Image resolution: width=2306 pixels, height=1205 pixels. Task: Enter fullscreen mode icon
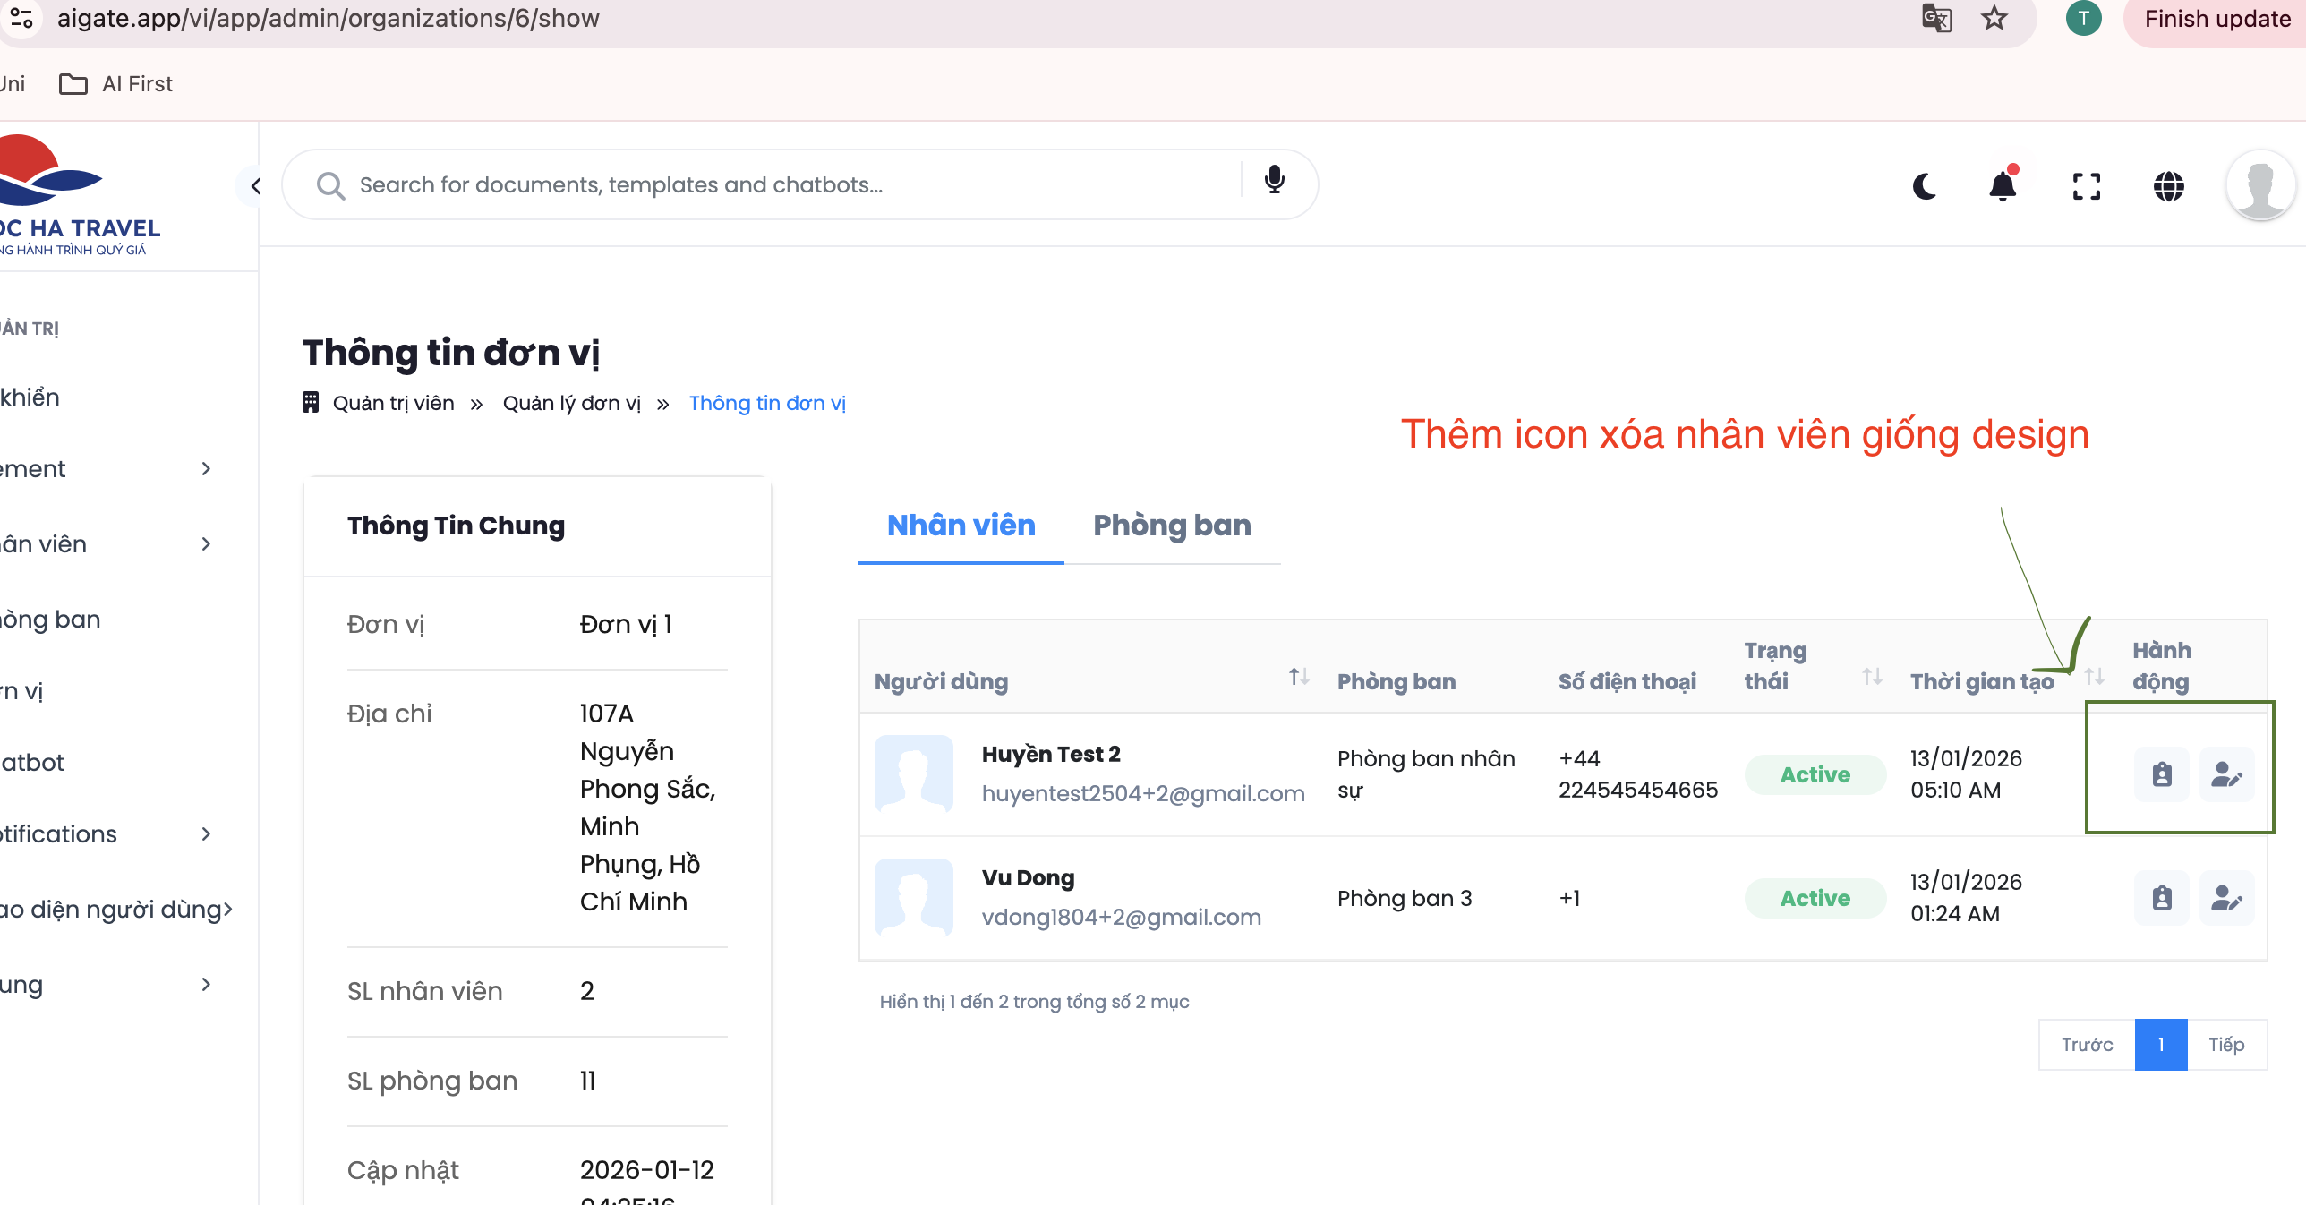[2086, 186]
